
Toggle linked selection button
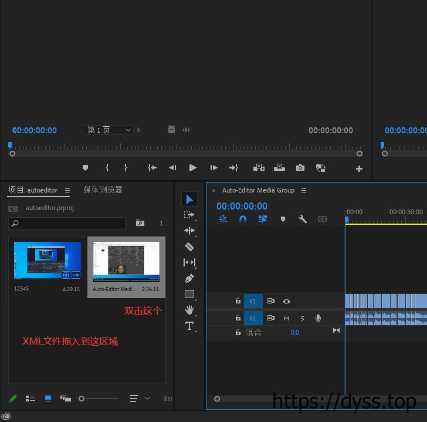[x=263, y=219]
